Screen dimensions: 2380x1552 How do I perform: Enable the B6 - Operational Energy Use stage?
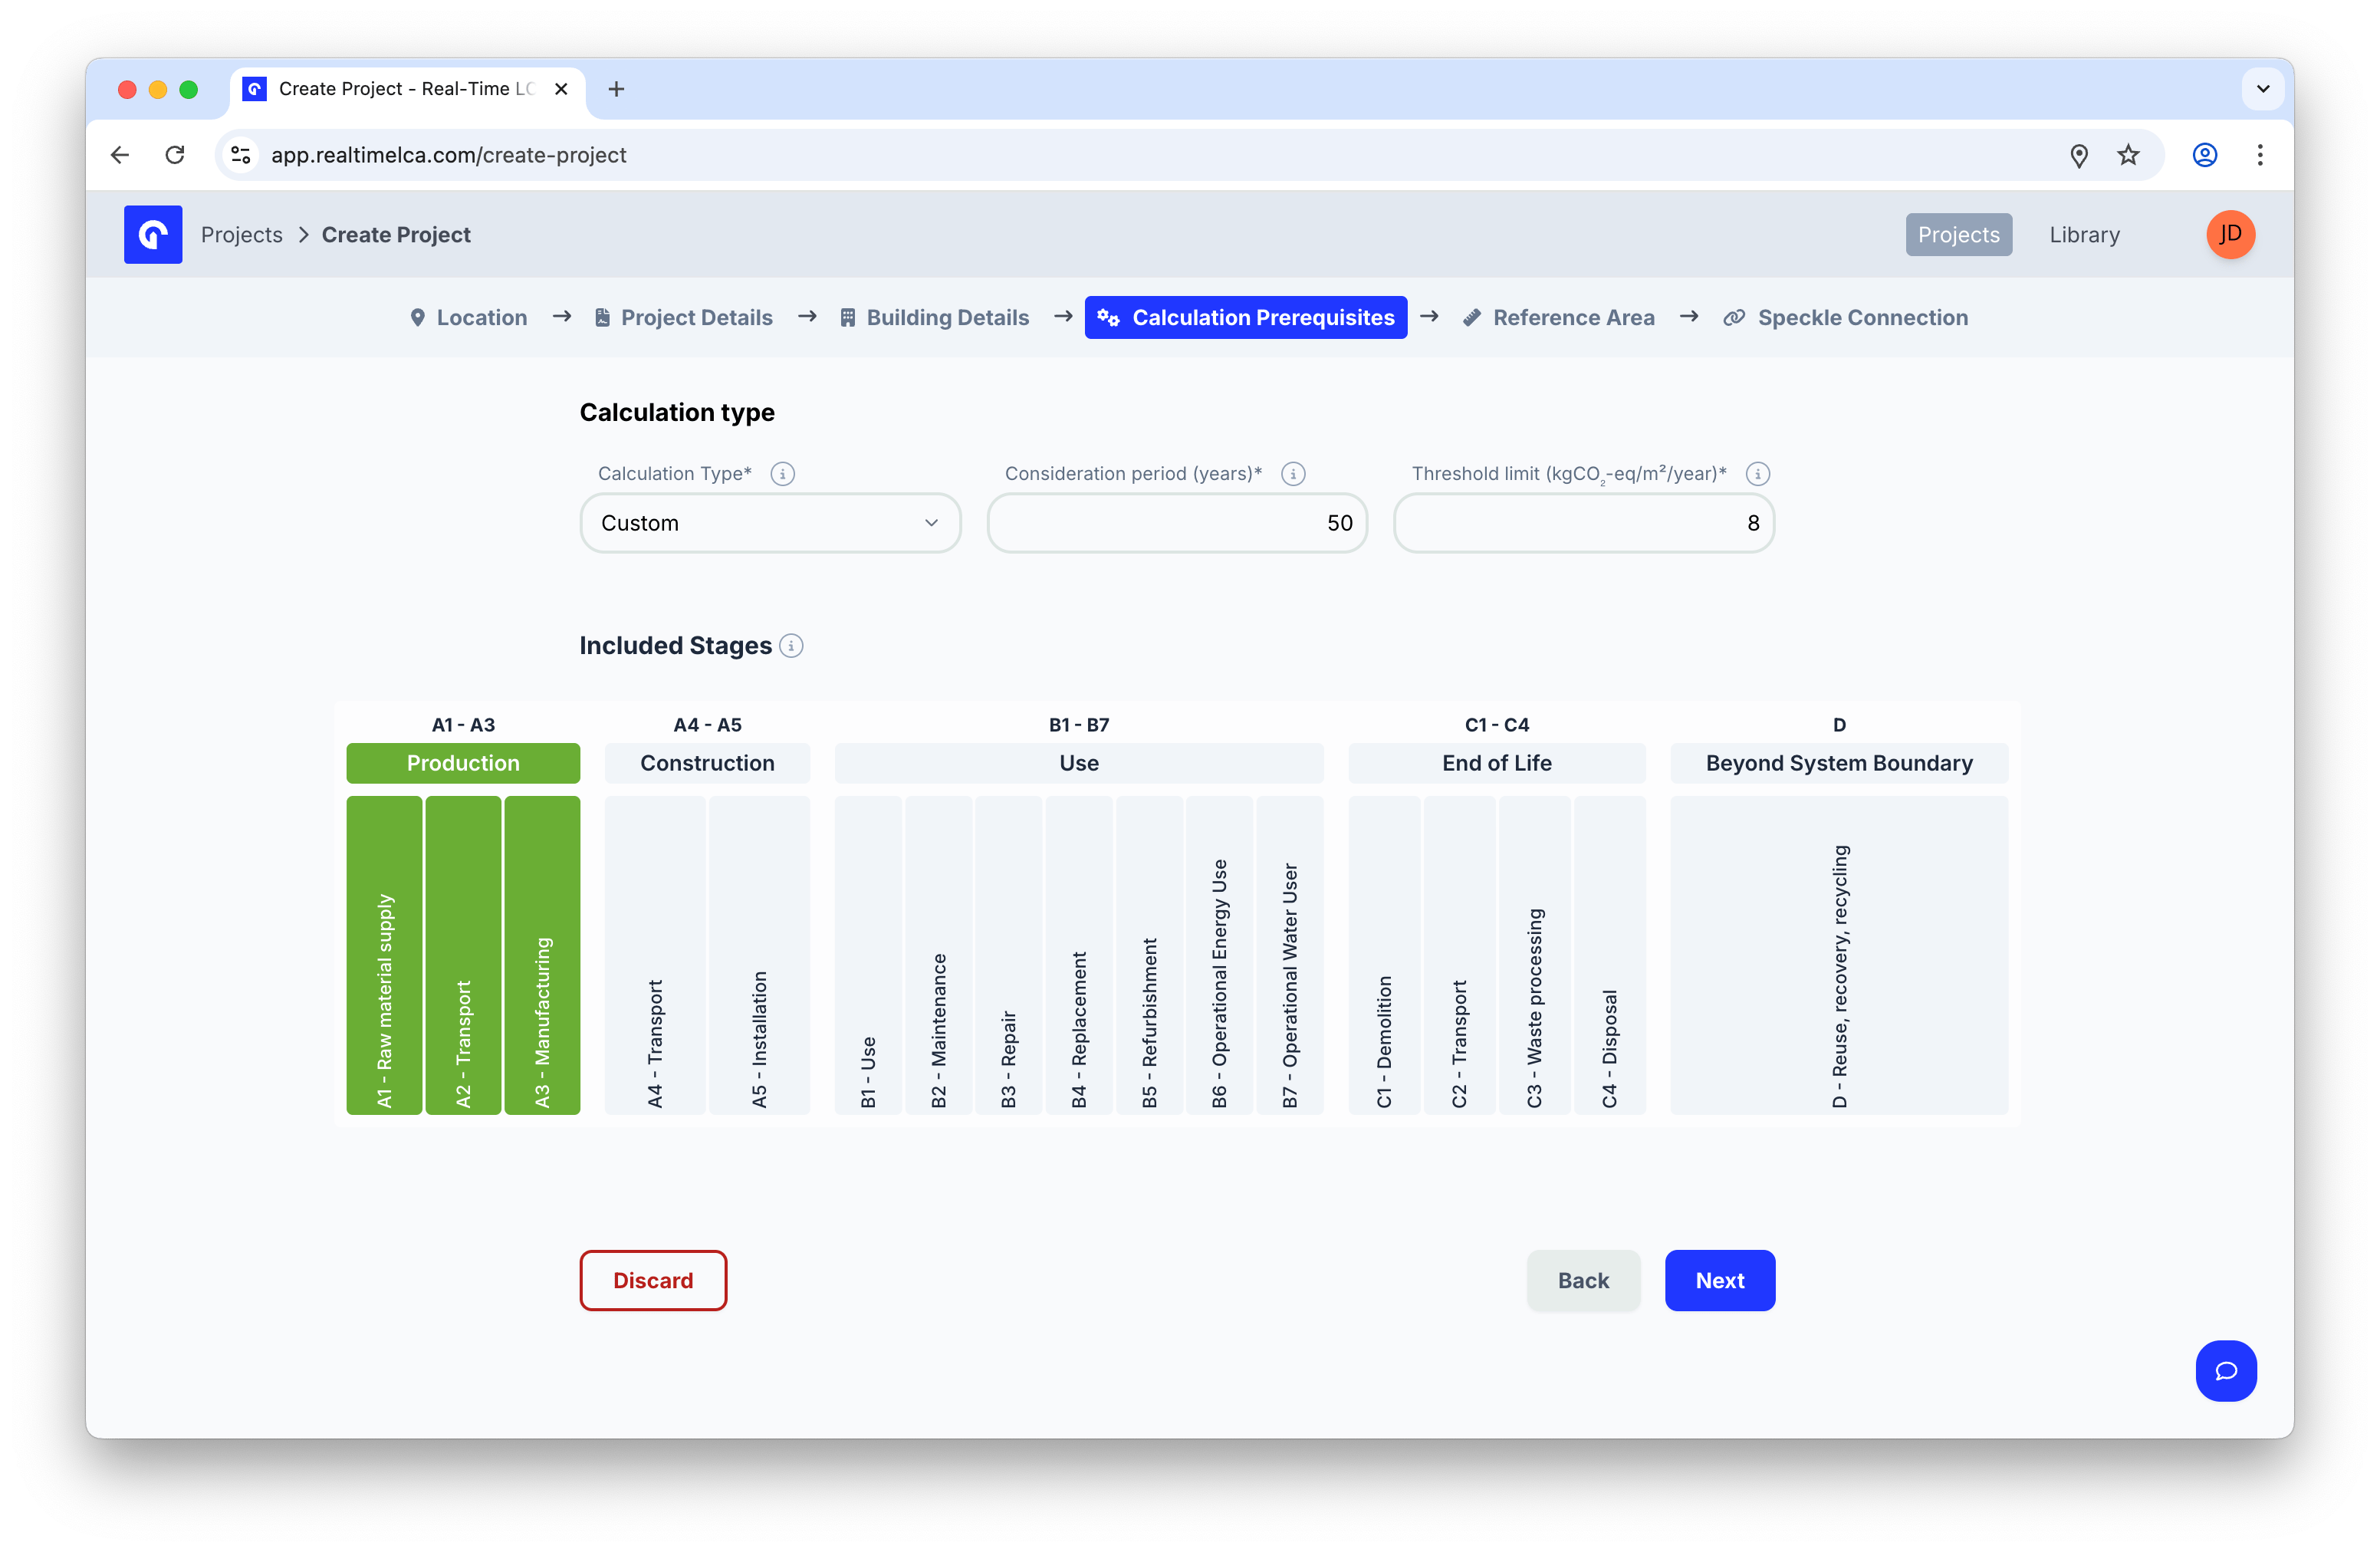[x=1219, y=955]
